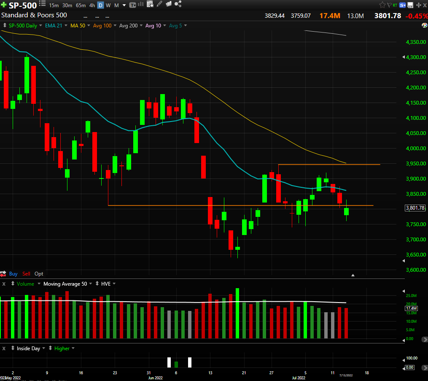The height and width of the screenshot is (381, 428).
Task: Click the move arrows beside HVE
Action: (97, 284)
